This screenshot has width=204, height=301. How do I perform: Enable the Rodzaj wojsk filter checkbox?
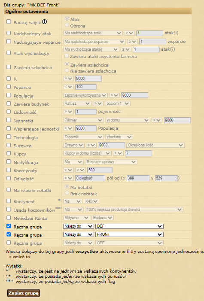click(x=9, y=21)
